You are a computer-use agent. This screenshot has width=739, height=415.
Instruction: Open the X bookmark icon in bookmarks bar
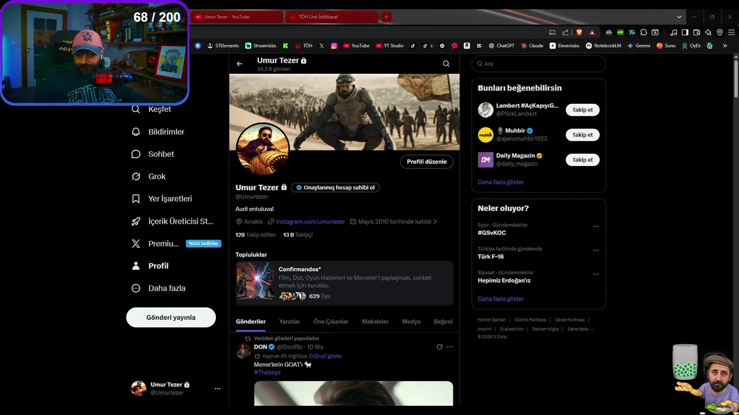click(322, 46)
